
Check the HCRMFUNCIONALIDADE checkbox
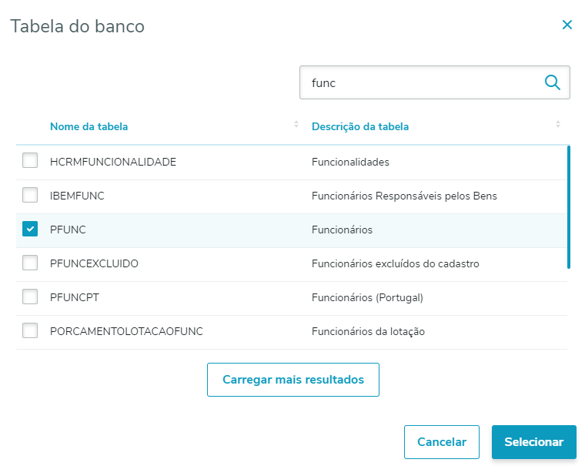(x=30, y=161)
